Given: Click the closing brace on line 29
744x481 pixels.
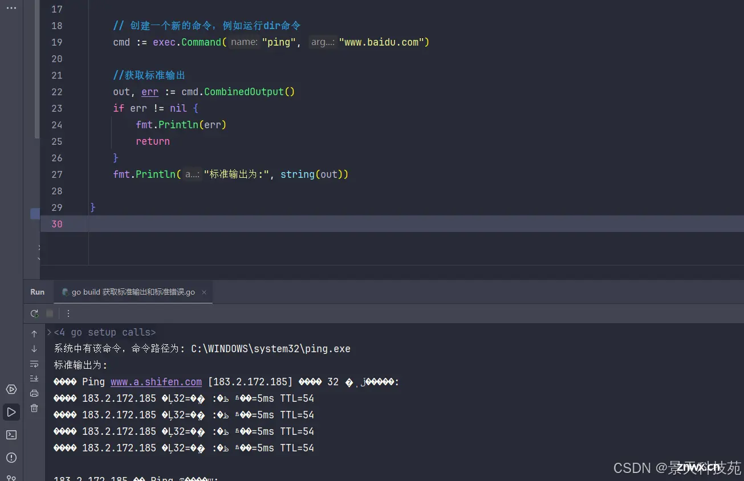Looking at the screenshot, I should [93, 207].
